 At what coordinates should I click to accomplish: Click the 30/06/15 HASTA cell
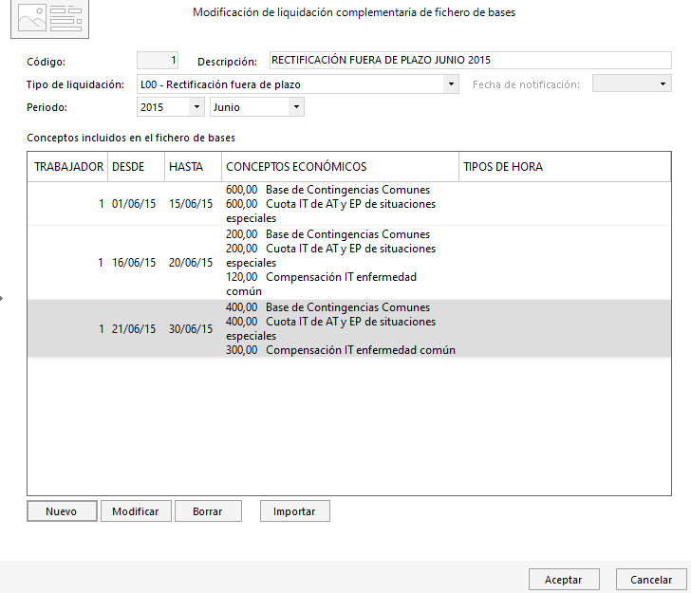pyautogui.click(x=191, y=329)
